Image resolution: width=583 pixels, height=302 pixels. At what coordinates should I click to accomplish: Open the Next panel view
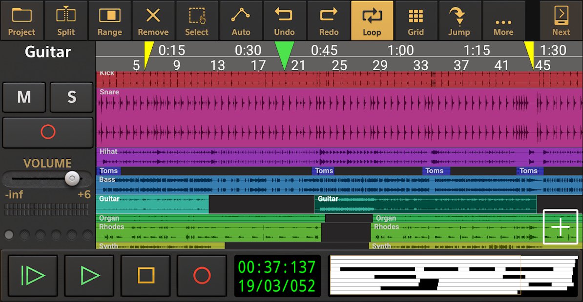pos(561,19)
